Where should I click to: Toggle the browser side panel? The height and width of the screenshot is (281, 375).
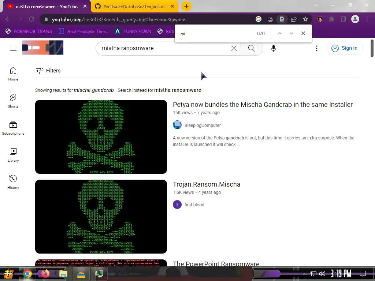click(344, 19)
